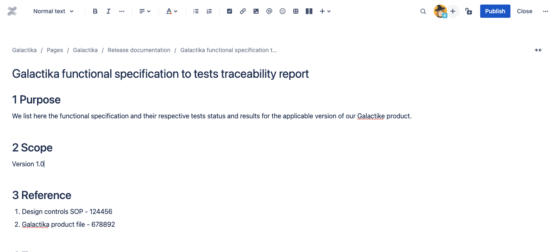
Task: Open the bullet list option
Action: pos(196,11)
